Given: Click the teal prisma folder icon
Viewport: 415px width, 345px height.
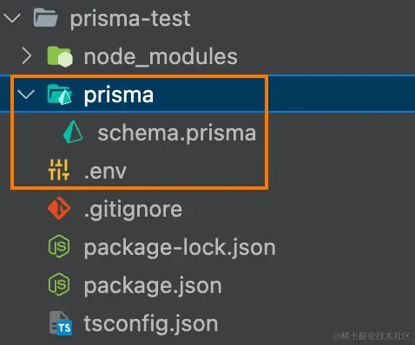Looking at the screenshot, I should [59, 94].
